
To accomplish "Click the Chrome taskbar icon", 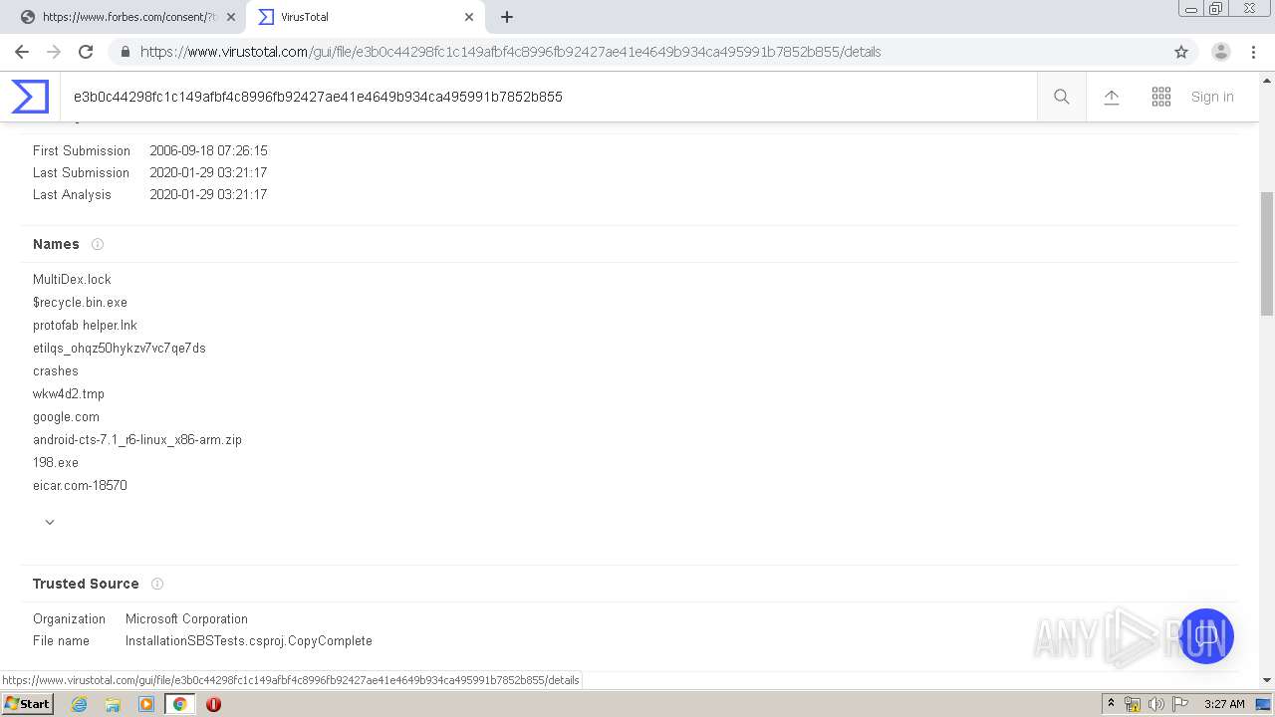I will pos(179,704).
